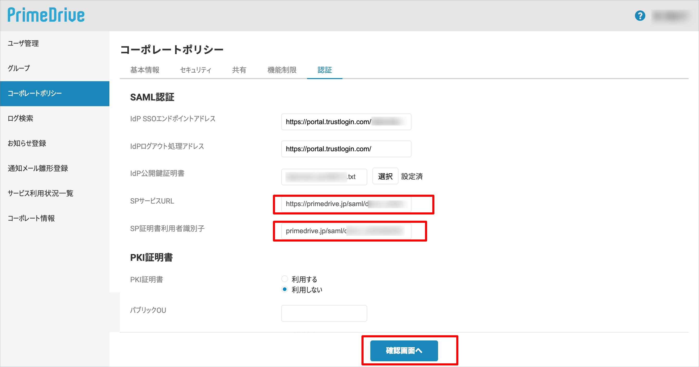The width and height of the screenshot is (699, 367).
Task: Go to グループ in the sidebar
Action: 54,68
